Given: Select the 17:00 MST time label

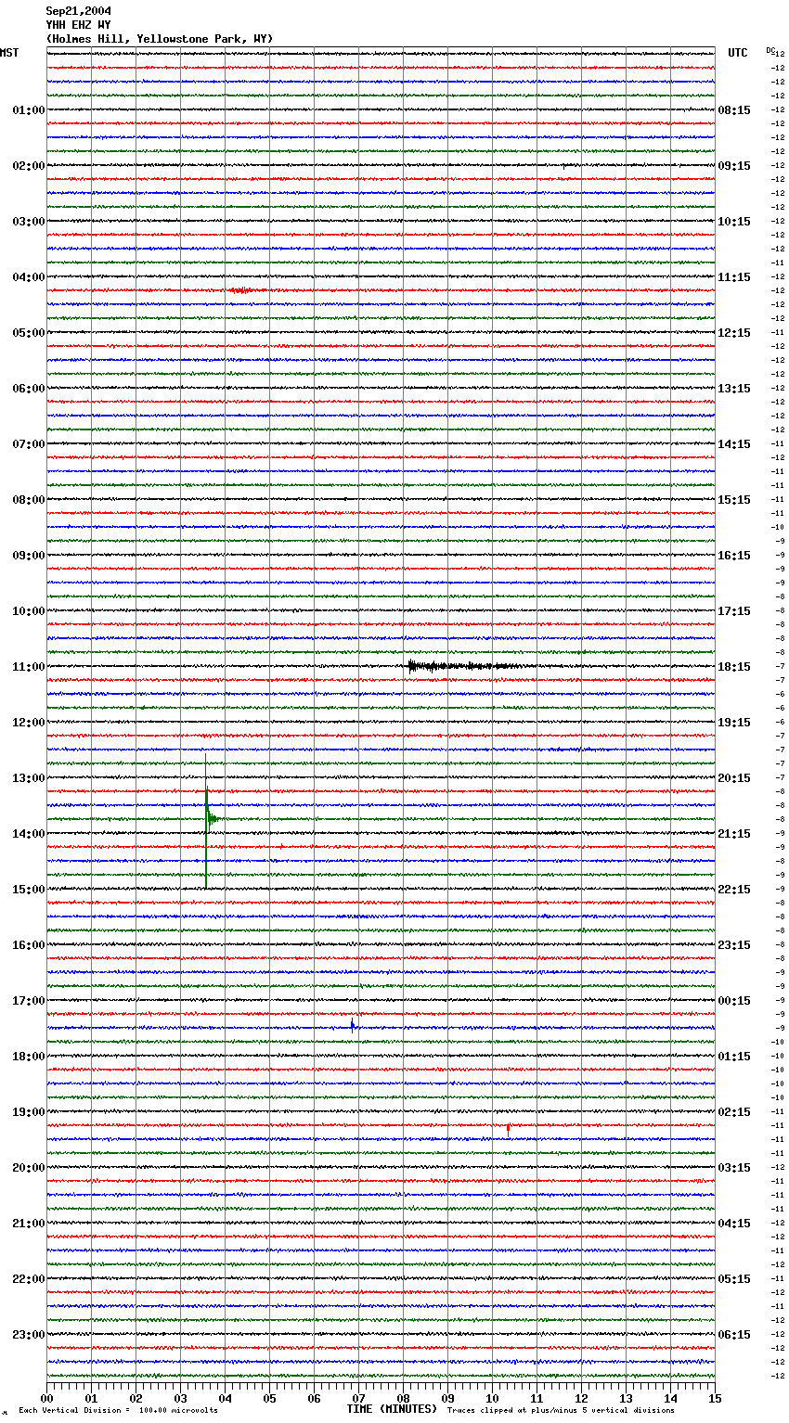Looking at the screenshot, I should (x=29, y=1001).
